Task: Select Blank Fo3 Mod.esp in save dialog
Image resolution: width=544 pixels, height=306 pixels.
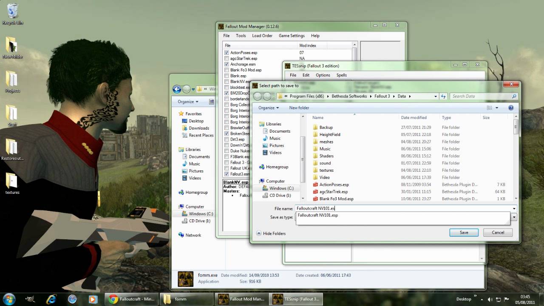Action: [x=336, y=199]
